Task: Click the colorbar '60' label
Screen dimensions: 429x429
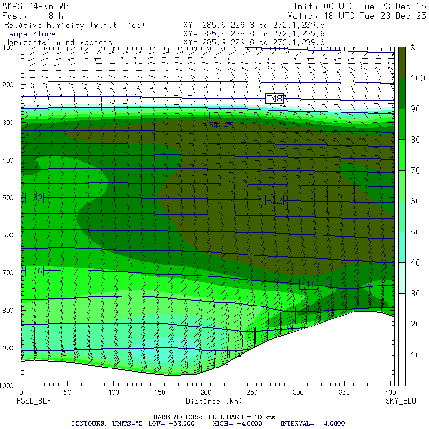Action: point(415,201)
